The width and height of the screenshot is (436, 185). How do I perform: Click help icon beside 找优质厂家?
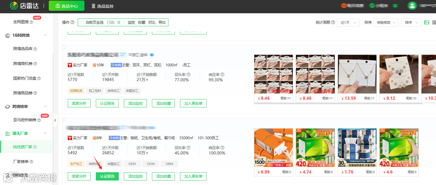(x=35, y=147)
